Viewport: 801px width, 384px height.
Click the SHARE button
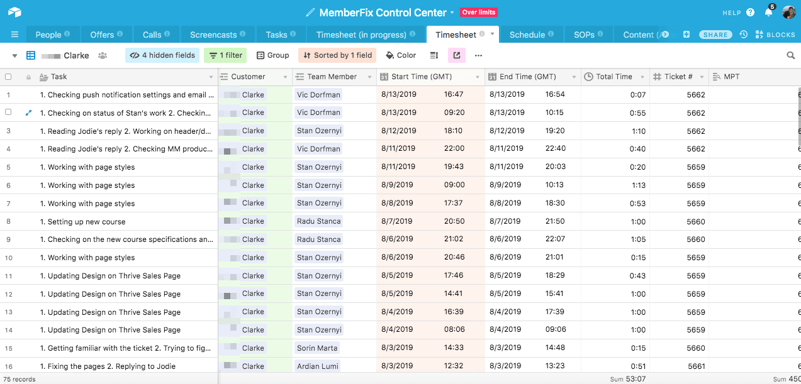pyautogui.click(x=715, y=35)
